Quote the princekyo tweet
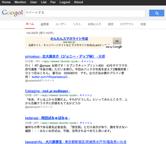The height and width of the screenshot is (144, 166). pyautogui.click(x=74, y=61)
